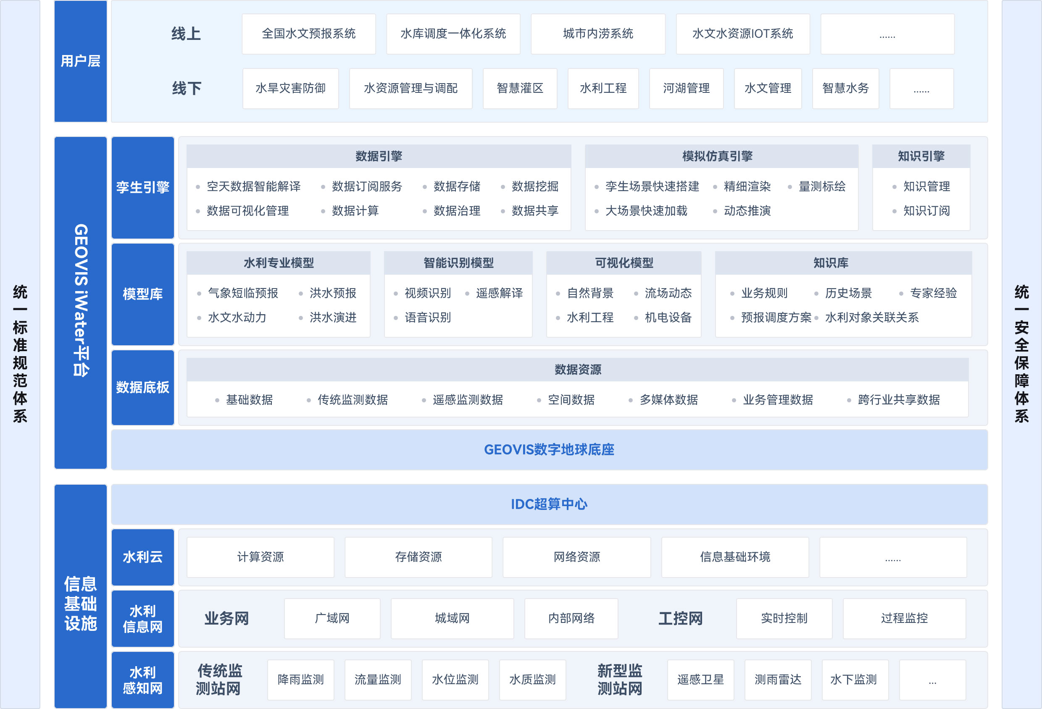Open the 河湖管理 module
The image size is (1042, 709).
686,88
